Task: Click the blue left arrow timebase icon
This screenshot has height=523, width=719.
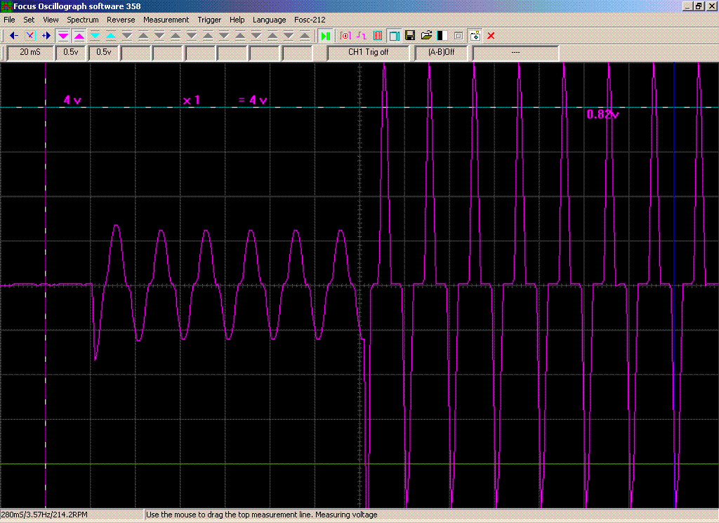Action: (x=13, y=35)
